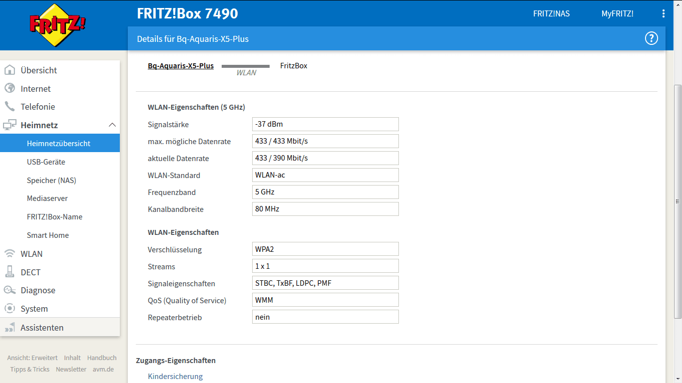This screenshot has height=383, width=682.
Task: Click the Heimnetz computers icon
Action: 9,125
